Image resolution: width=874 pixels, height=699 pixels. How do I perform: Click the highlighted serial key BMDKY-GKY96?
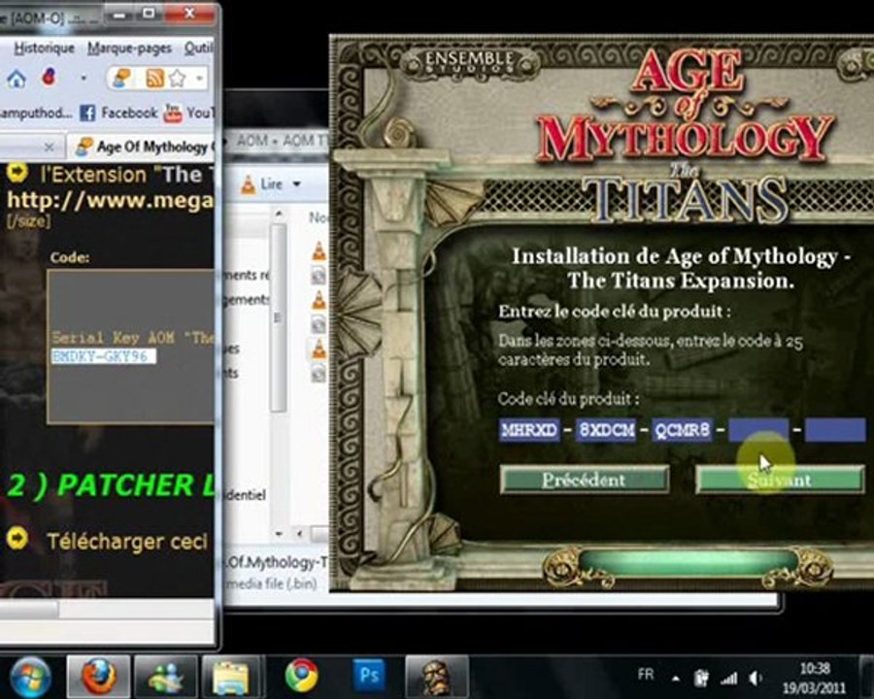click(x=104, y=355)
